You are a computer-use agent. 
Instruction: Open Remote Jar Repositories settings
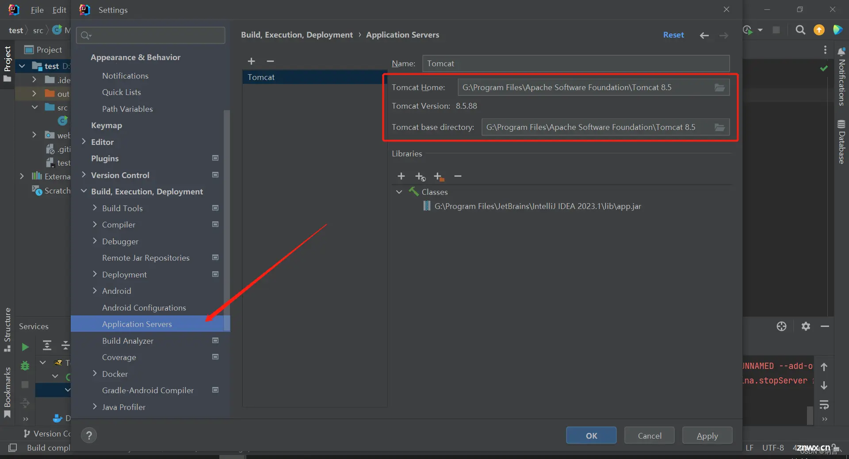coord(146,258)
